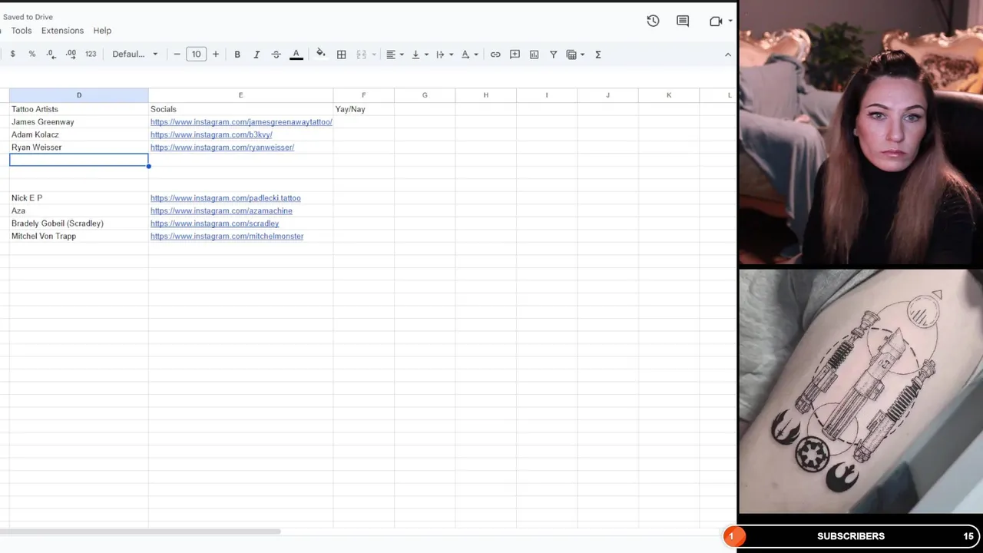Screen dimensions: 983x553
Task: Select column F header
Action: 363,95
